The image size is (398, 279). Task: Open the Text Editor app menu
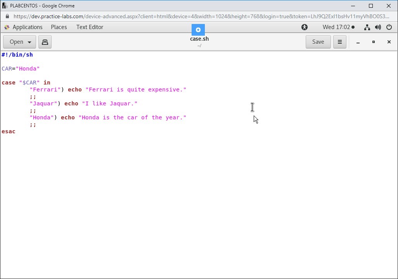90,27
